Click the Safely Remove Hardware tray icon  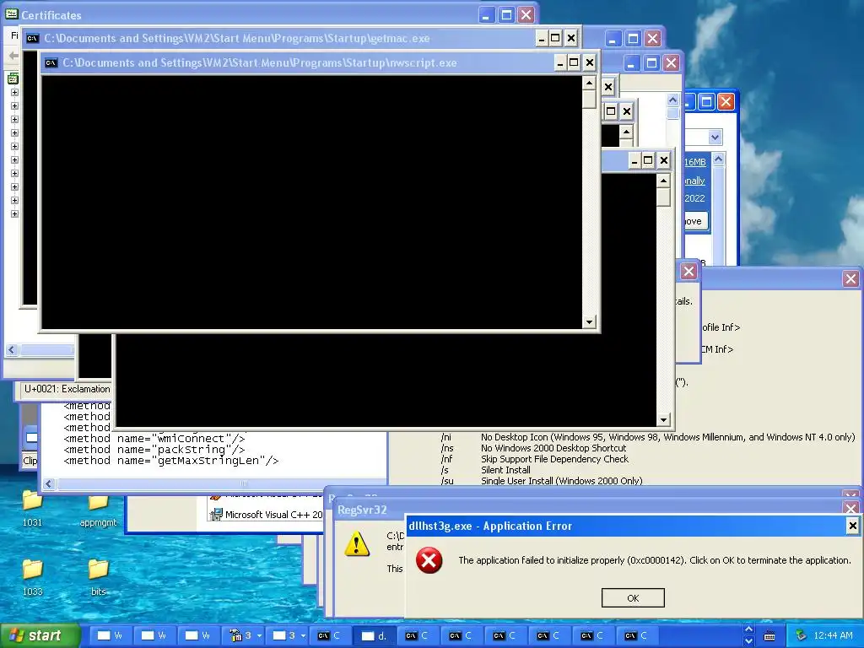coord(801,636)
